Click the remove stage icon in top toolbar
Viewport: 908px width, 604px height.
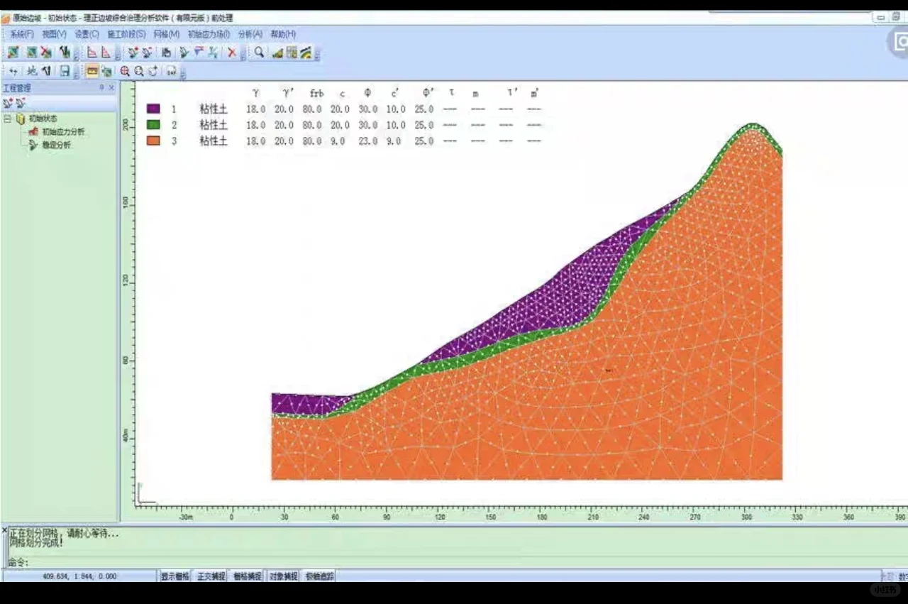(x=147, y=52)
